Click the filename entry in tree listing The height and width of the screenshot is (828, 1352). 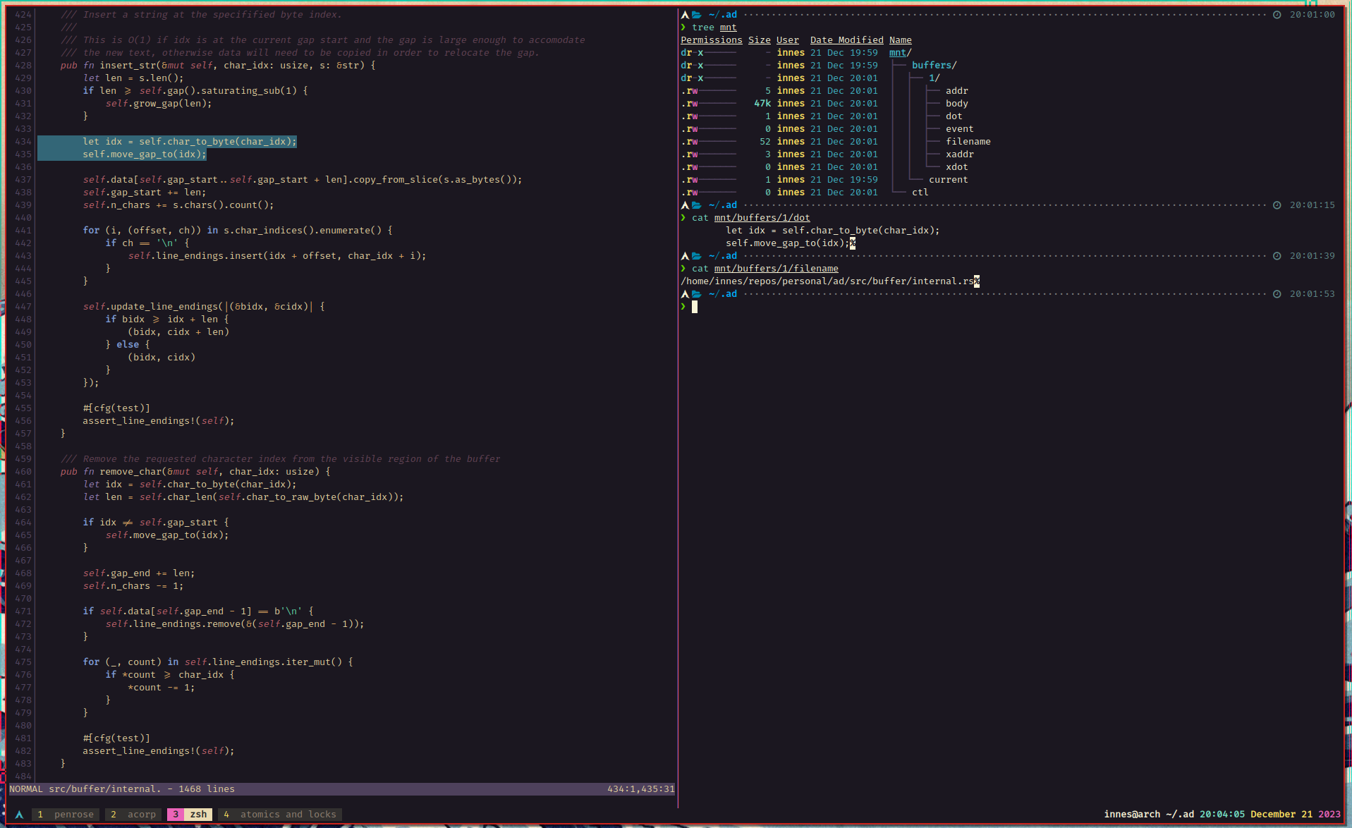click(x=968, y=142)
